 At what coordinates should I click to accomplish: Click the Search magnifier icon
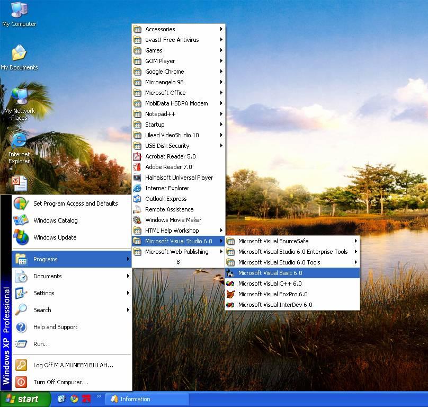21,310
